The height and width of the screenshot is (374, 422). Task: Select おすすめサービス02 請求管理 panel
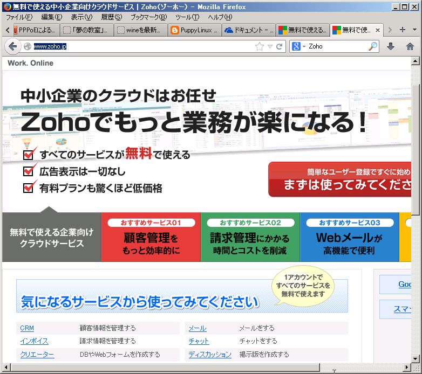point(250,237)
